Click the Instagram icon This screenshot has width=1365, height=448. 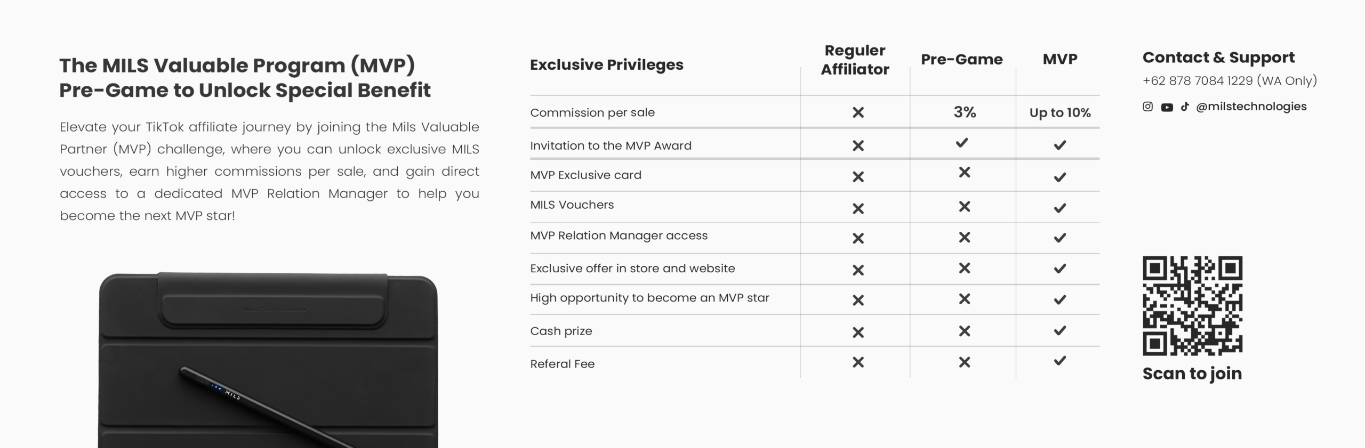click(x=1147, y=107)
